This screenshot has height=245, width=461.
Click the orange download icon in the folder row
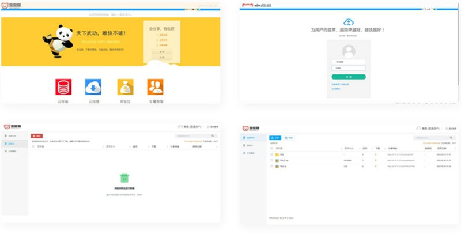pyautogui.click(x=376, y=154)
